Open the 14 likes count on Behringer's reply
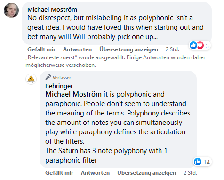Image resolution: width=224 pixels, height=180 pixels. click(207, 162)
